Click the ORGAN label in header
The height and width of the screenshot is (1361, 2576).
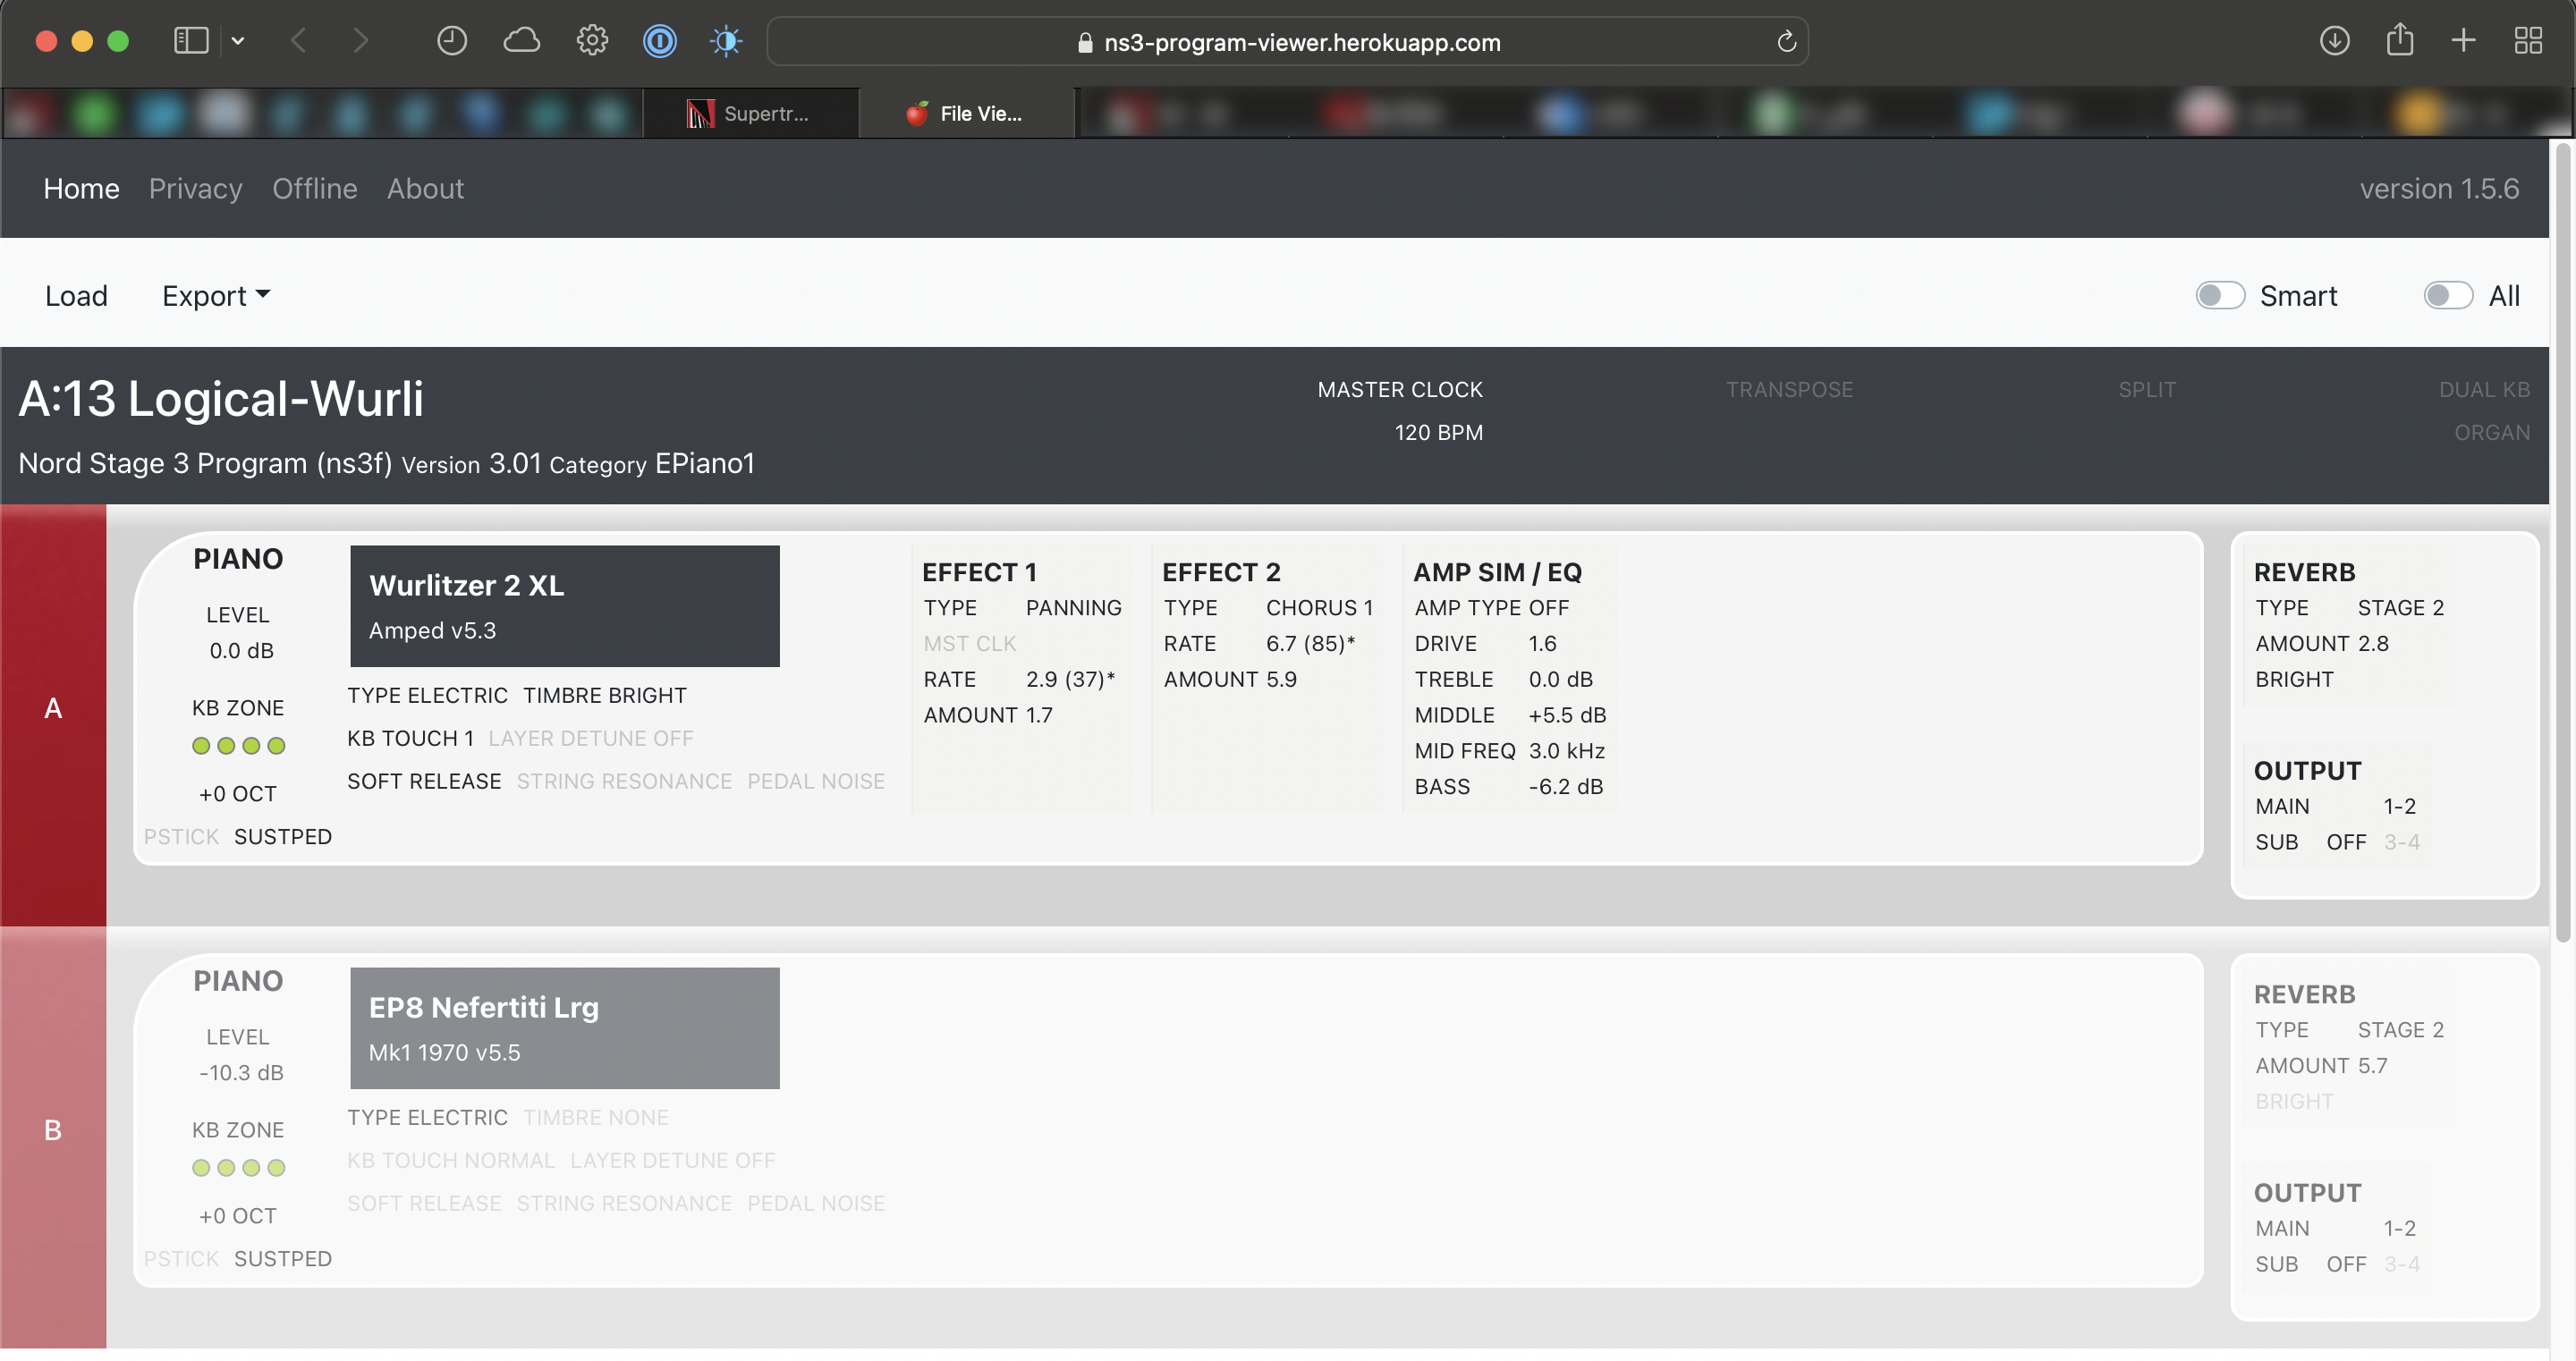2492,432
